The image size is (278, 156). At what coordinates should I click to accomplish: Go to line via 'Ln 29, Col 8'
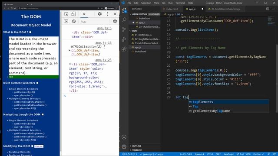point(186,154)
